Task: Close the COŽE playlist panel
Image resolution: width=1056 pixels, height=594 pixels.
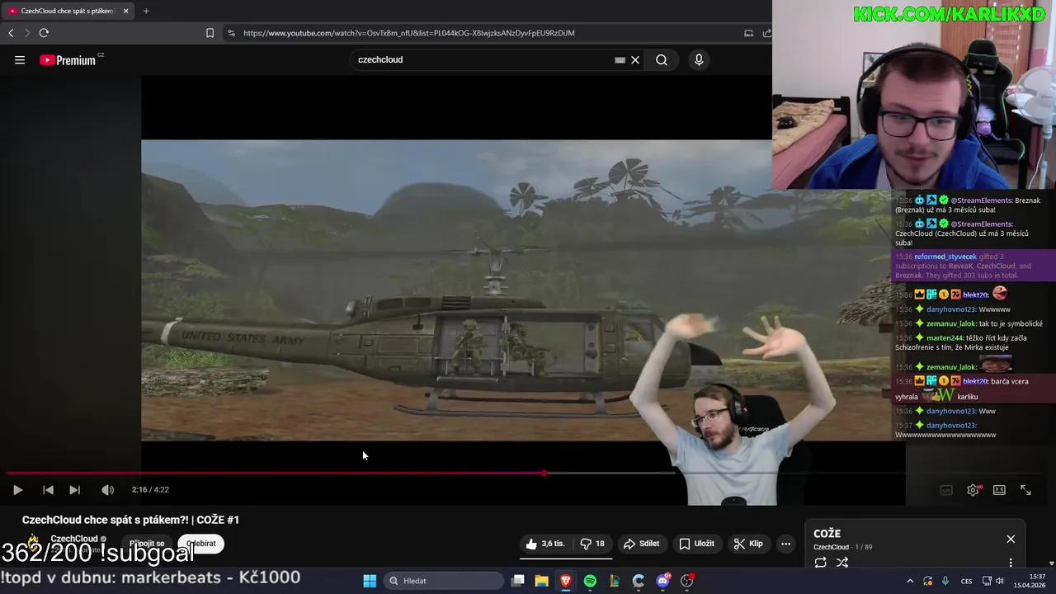Action: pyautogui.click(x=1011, y=539)
